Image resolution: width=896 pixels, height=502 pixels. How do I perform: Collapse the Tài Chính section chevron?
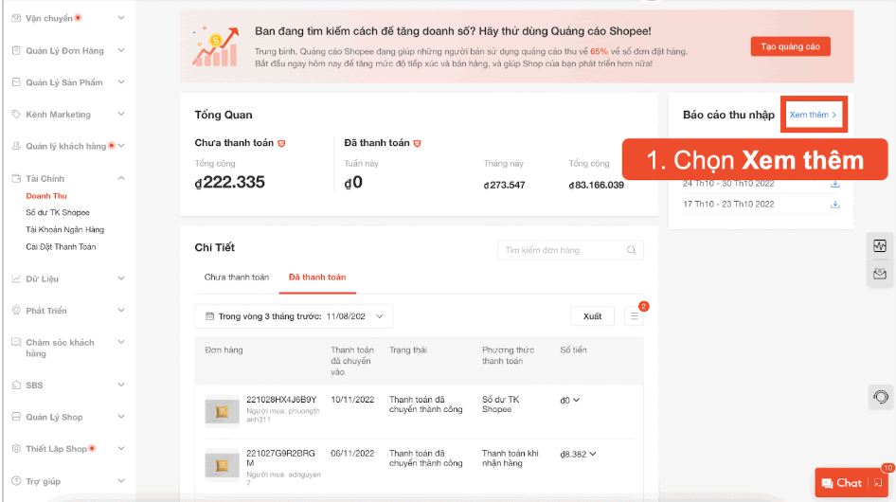pos(121,178)
